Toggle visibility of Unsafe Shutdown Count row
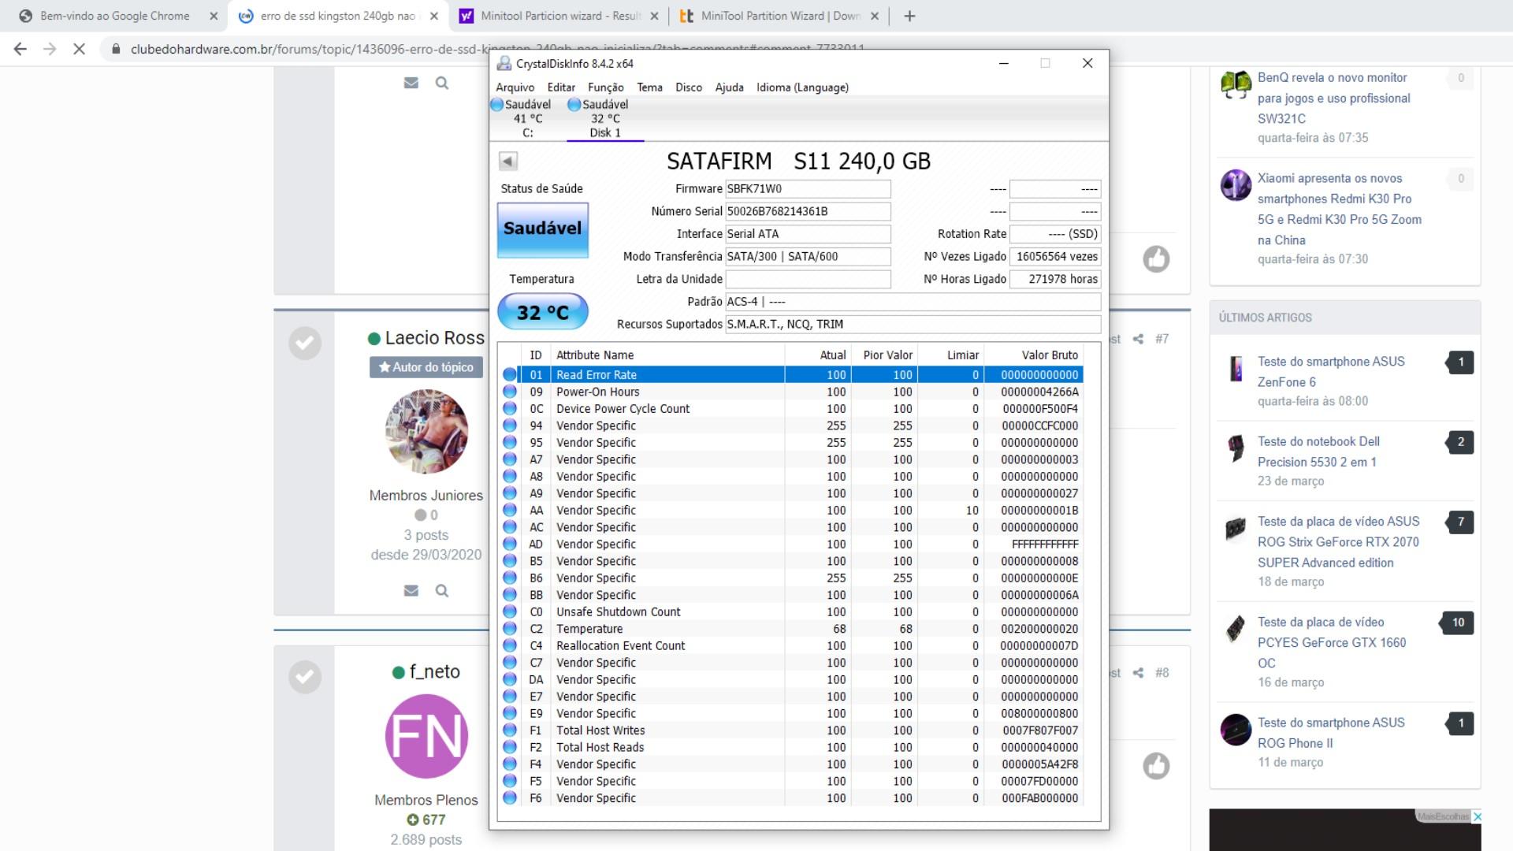 point(509,611)
